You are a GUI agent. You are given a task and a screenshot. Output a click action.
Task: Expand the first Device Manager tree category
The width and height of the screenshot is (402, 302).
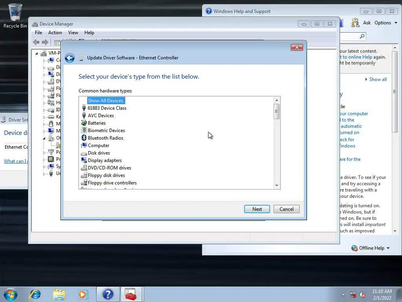pyautogui.click(x=44, y=61)
